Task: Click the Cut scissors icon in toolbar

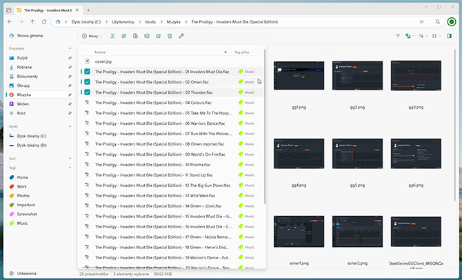Action: point(112,36)
